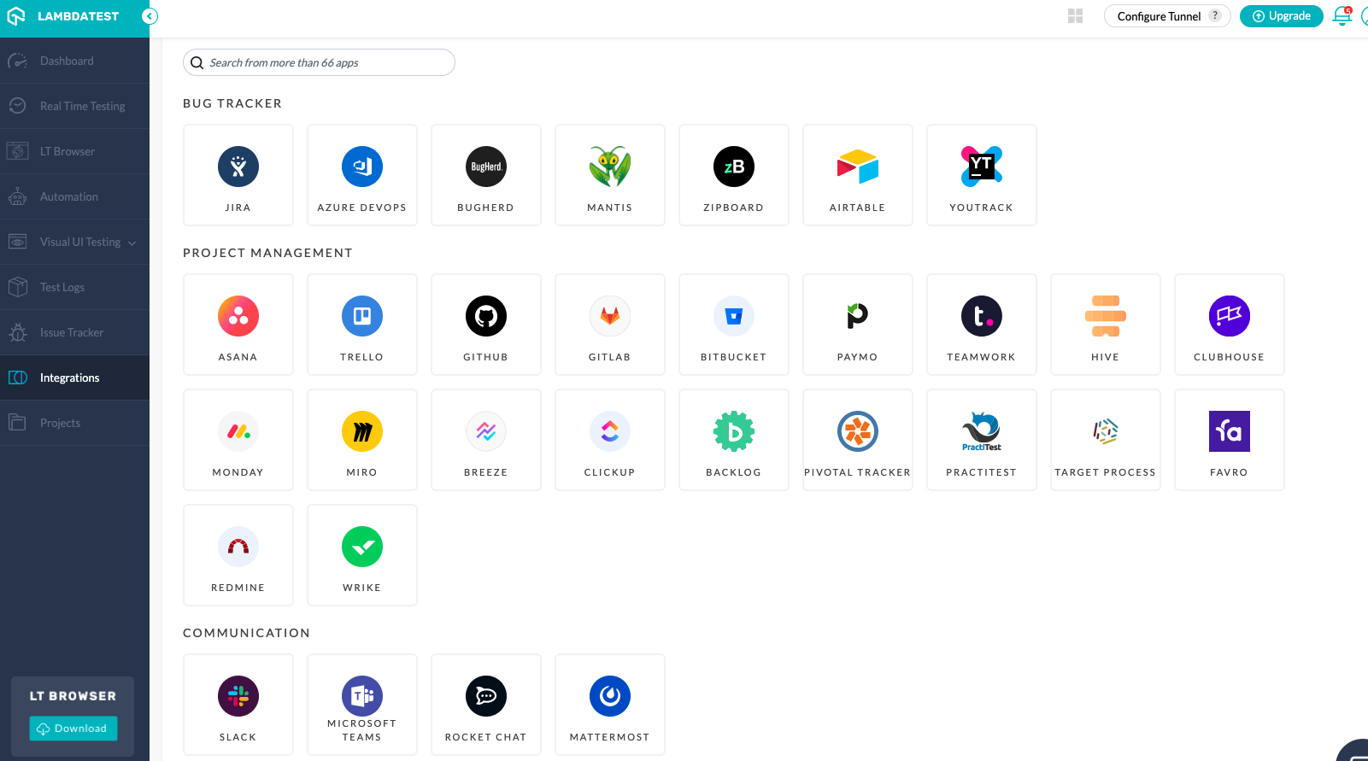Select the Azure DevOps integration icon
This screenshot has height=761, width=1368.
click(362, 167)
